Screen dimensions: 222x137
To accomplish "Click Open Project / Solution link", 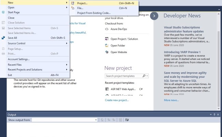I will pyautogui.click(x=124, y=39).
